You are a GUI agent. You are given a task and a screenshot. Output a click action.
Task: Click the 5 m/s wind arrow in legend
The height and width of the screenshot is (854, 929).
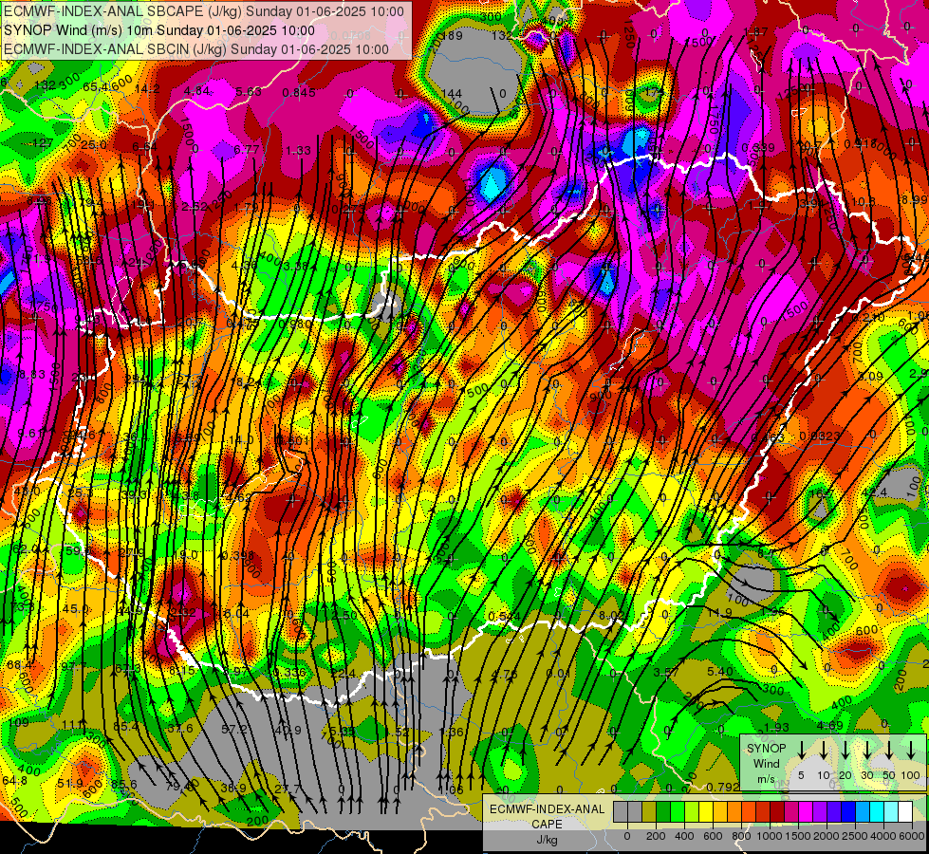(x=801, y=750)
